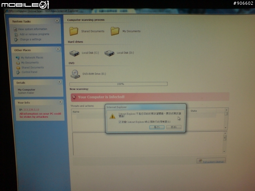Screen dimensions: 255x191
Task: Click the Name column header
Action: click(x=76, y=112)
